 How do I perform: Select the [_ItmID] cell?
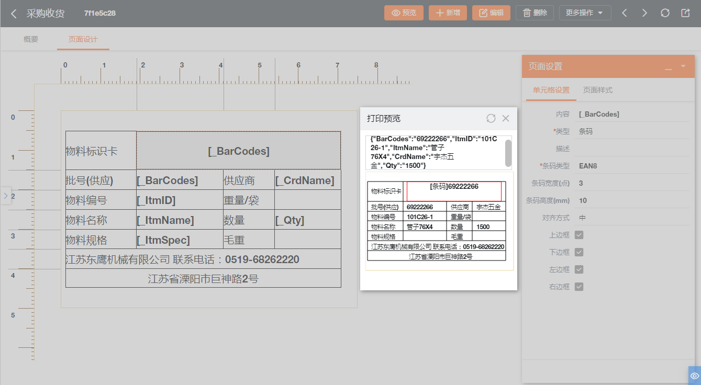[180, 200]
